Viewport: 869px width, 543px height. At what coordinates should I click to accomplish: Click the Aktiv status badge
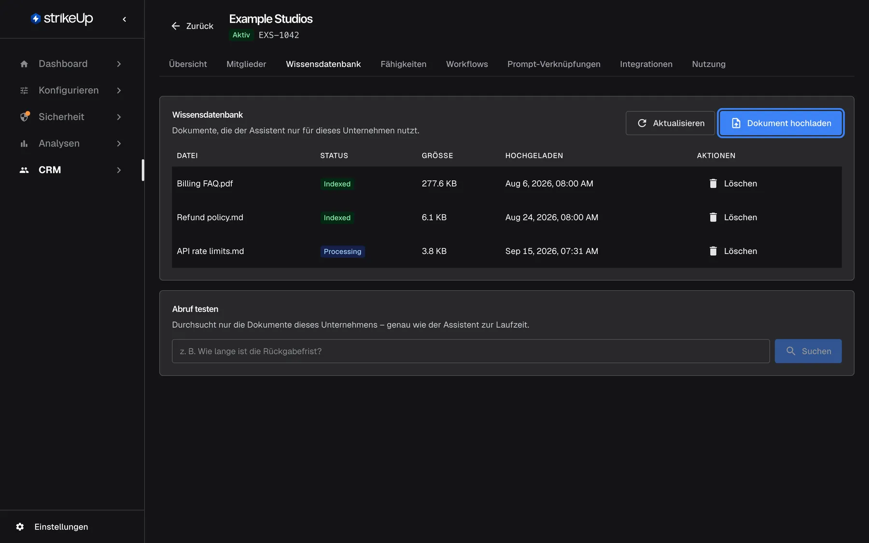[x=241, y=35]
